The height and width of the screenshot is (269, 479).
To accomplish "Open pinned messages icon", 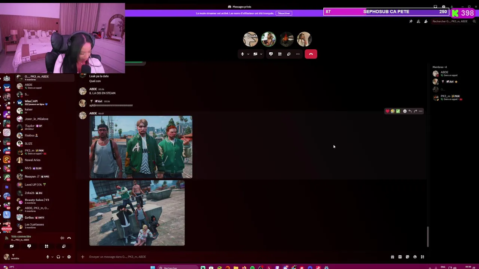I will (x=411, y=21).
